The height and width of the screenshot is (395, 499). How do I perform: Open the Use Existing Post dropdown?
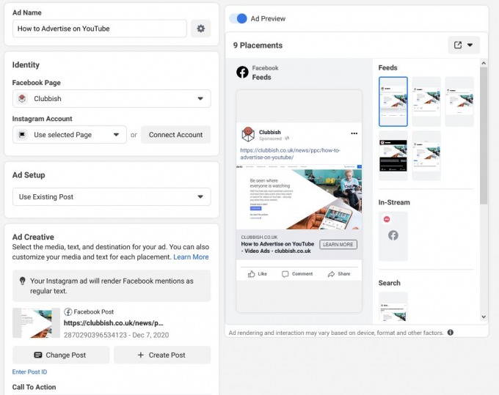[112, 197]
